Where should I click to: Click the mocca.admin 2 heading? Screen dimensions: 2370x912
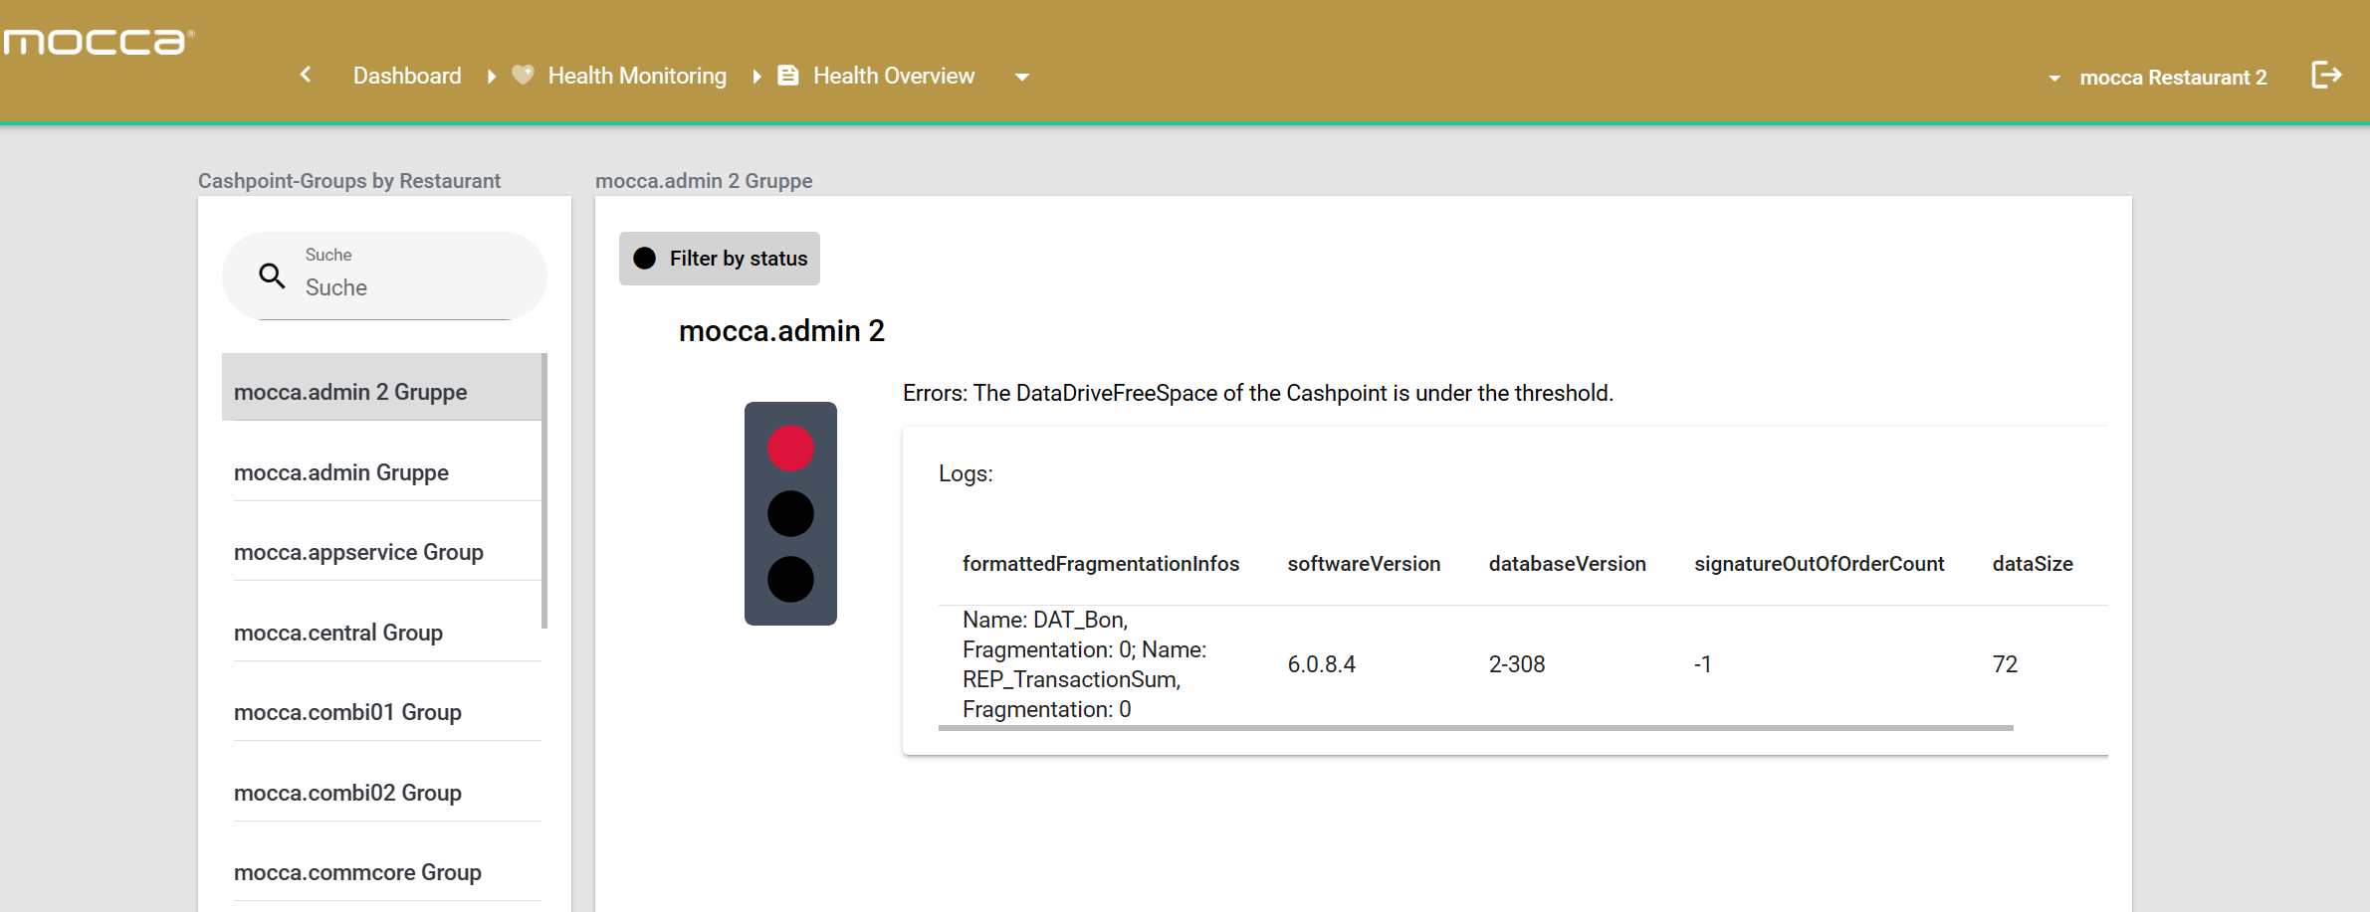(x=781, y=330)
